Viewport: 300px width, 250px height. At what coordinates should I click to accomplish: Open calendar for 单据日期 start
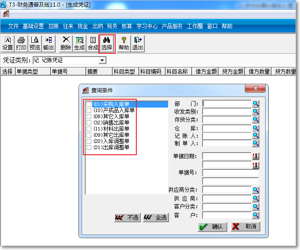pyautogui.click(x=255, y=156)
